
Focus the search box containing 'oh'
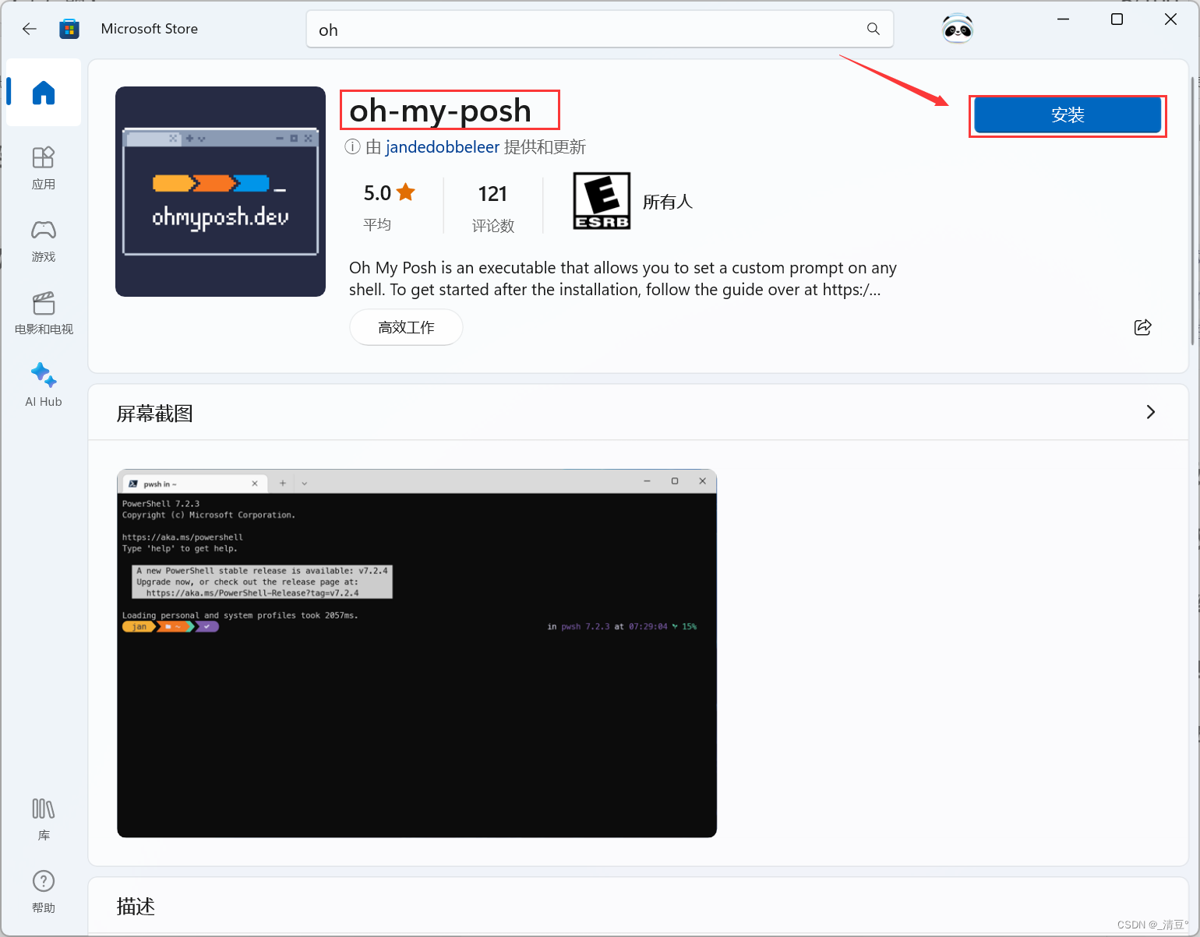point(600,30)
